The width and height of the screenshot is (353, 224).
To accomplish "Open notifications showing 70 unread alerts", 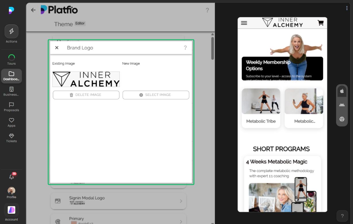I will [x=11, y=176].
